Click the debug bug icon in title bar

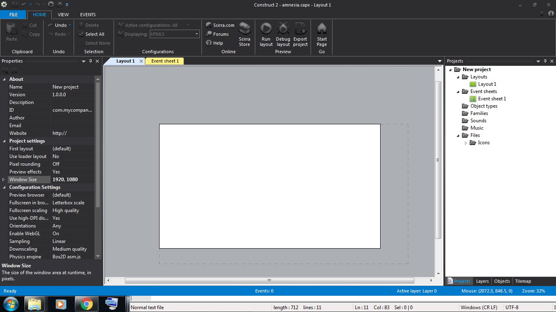click(60, 4)
